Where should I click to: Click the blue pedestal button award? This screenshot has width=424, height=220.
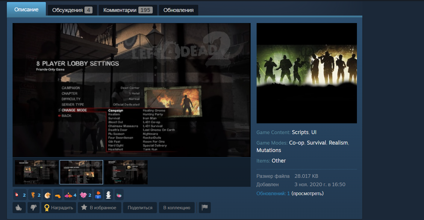coord(98,195)
